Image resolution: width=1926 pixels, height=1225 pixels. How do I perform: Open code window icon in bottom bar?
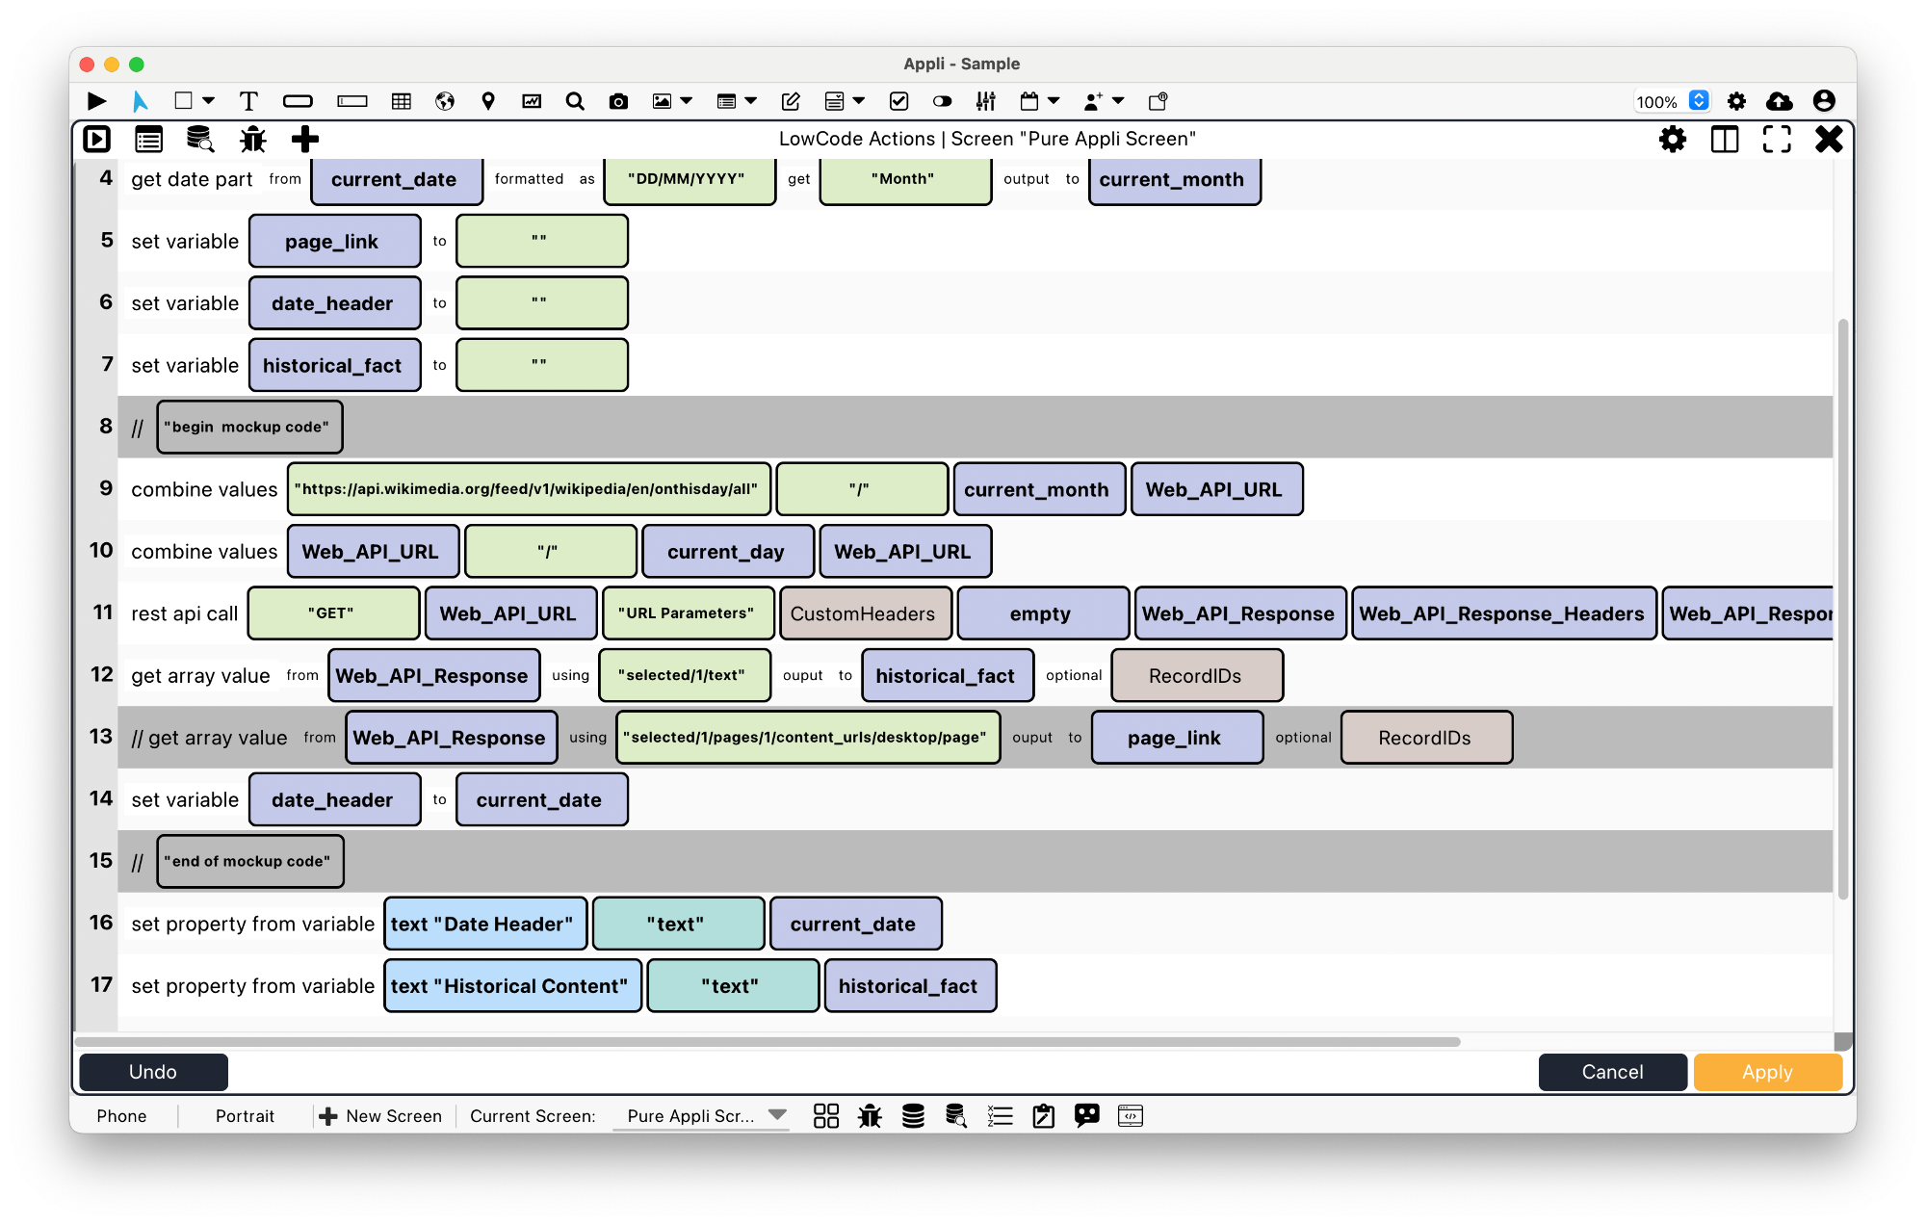(1131, 1116)
